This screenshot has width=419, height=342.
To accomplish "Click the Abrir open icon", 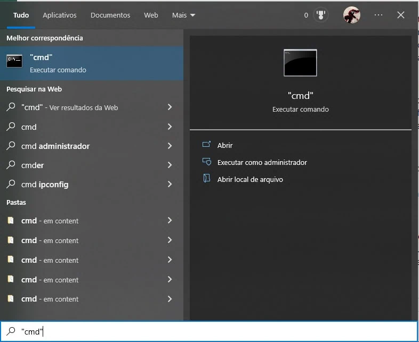I will tap(206, 145).
